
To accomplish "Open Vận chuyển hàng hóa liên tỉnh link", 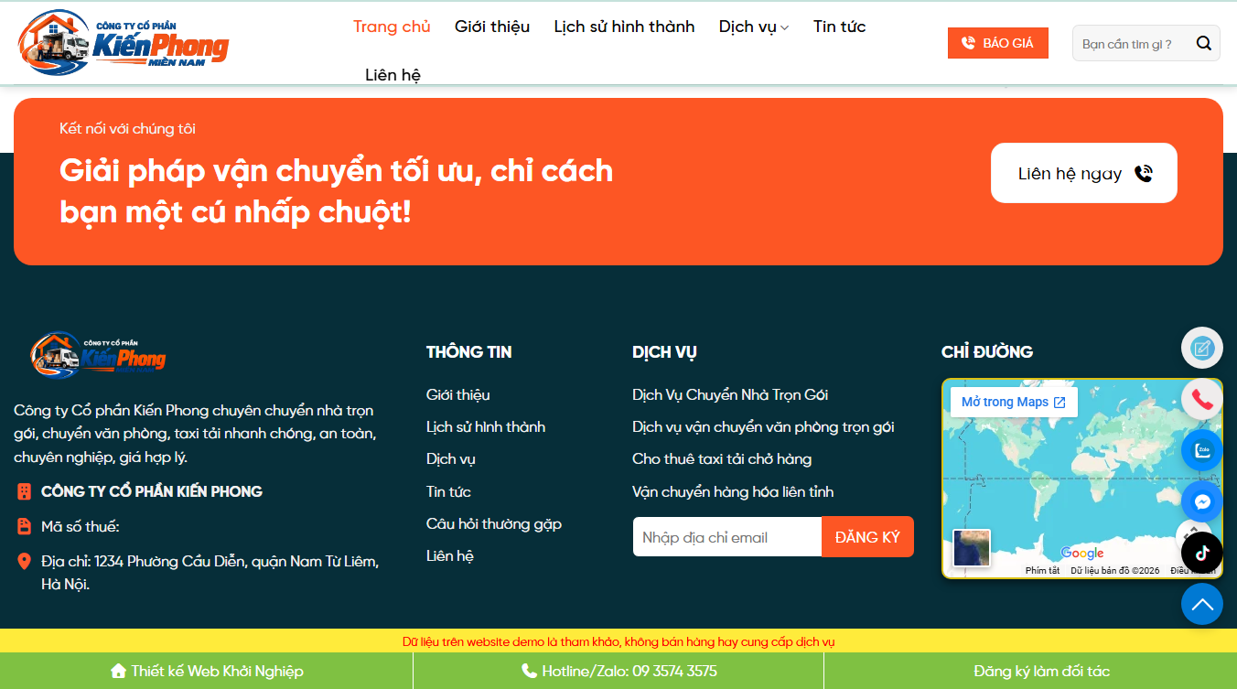I will 733,492.
